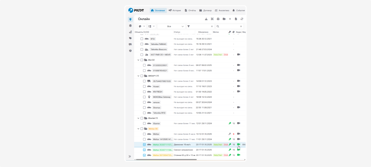Click green key icon in iStartek row
The width and height of the screenshot is (371, 167).
pyautogui.click(x=230, y=123)
